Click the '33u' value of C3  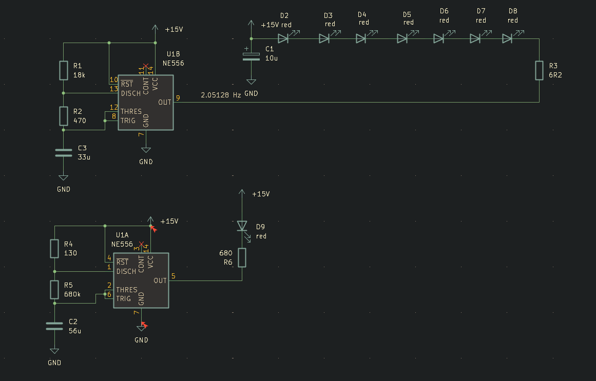coord(84,157)
